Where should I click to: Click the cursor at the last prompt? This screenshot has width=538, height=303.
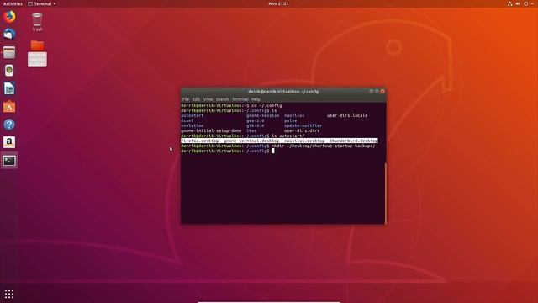click(x=273, y=151)
